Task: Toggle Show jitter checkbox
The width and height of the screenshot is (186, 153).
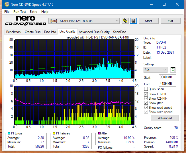Action: coord(146,103)
